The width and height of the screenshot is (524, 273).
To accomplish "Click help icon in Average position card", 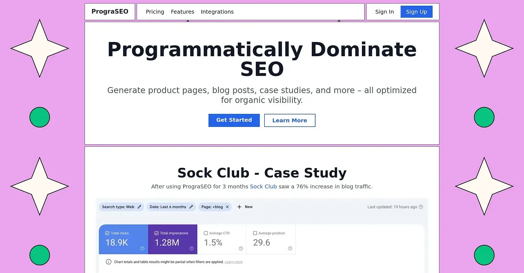I will (290, 248).
